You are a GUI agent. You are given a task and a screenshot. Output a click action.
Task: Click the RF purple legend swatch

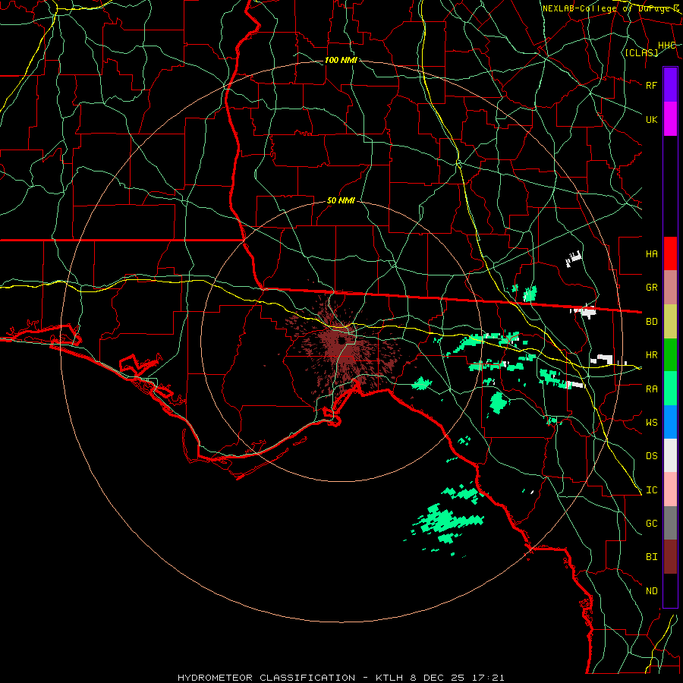(670, 85)
